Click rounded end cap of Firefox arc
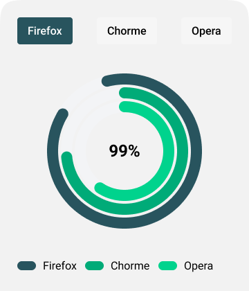 [x=62, y=114]
